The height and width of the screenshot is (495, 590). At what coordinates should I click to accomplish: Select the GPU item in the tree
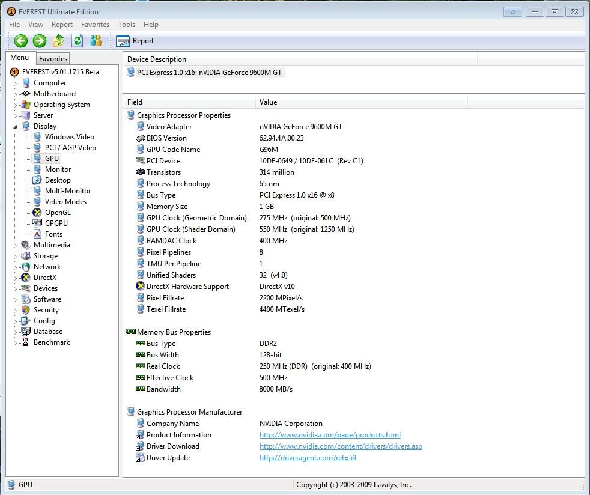click(52, 159)
